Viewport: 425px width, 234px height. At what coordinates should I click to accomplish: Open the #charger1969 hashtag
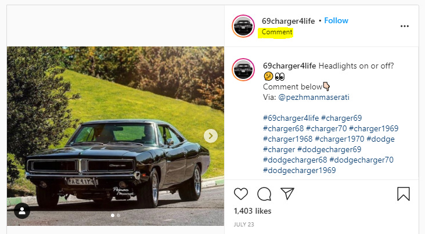pos(374,128)
